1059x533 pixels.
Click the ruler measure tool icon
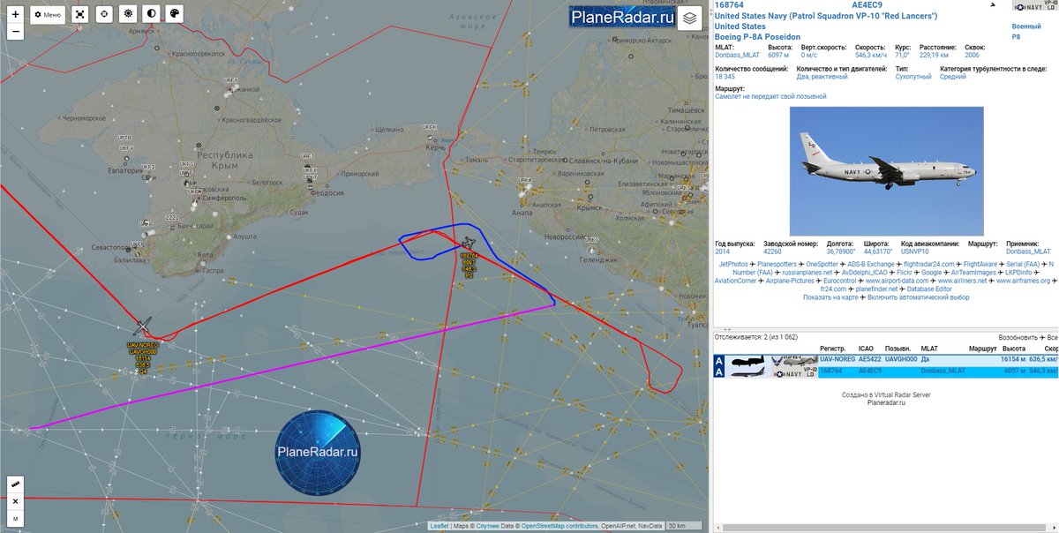[15, 484]
